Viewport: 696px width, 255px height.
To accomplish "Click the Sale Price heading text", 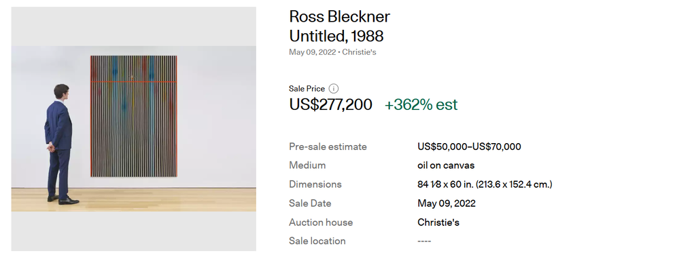I will [307, 89].
